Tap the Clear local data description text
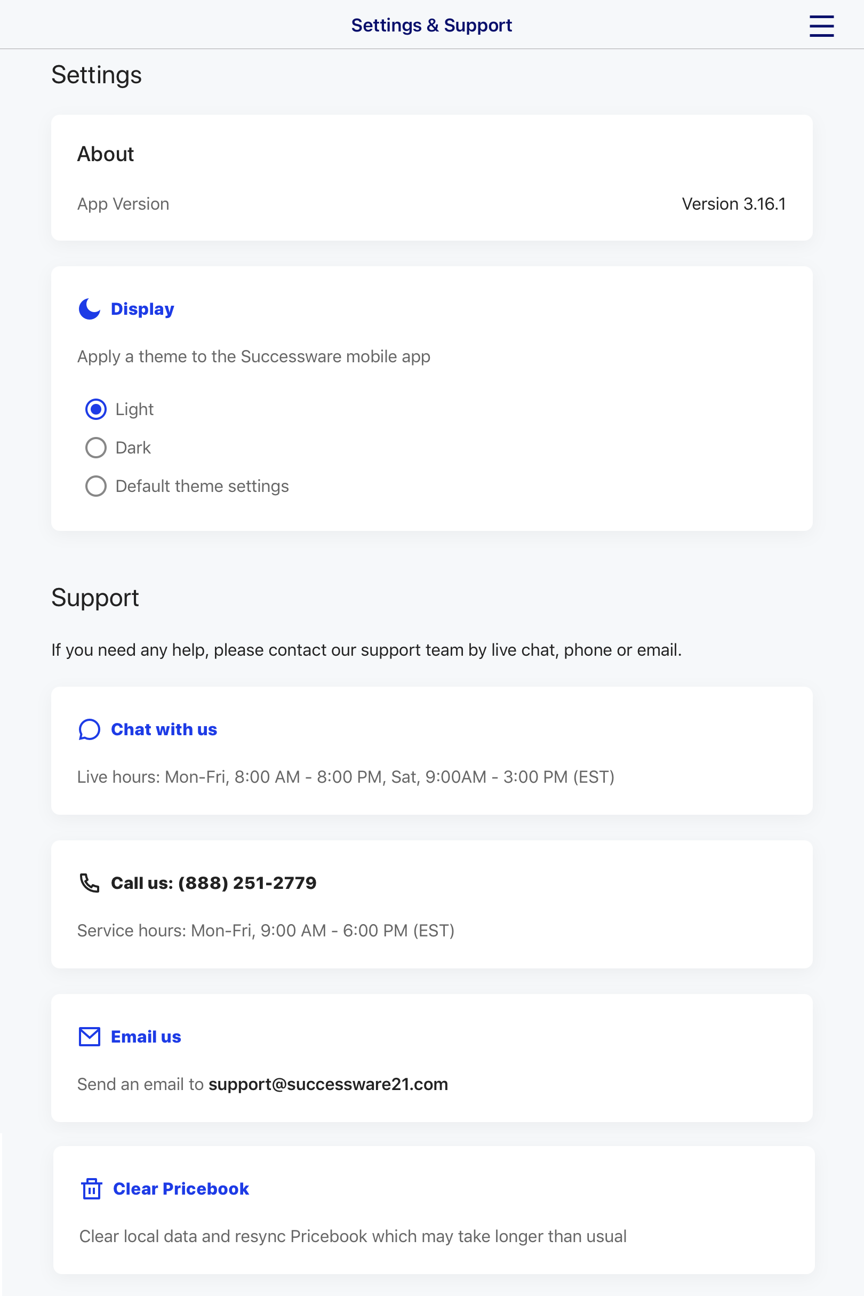The image size is (864, 1296). (x=353, y=1236)
